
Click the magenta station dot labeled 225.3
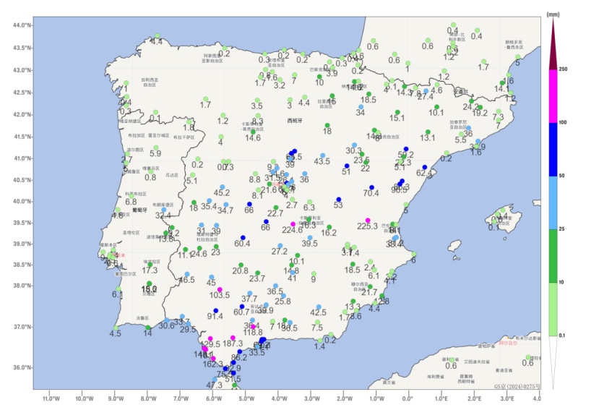click(368, 221)
